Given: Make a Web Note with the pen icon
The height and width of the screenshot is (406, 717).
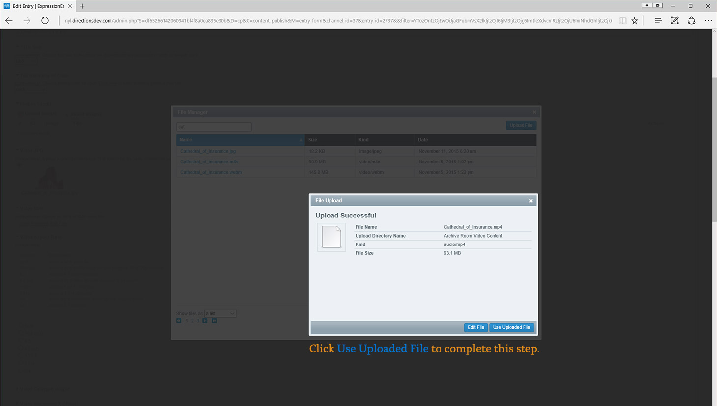Looking at the screenshot, I should pyautogui.click(x=675, y=21).
